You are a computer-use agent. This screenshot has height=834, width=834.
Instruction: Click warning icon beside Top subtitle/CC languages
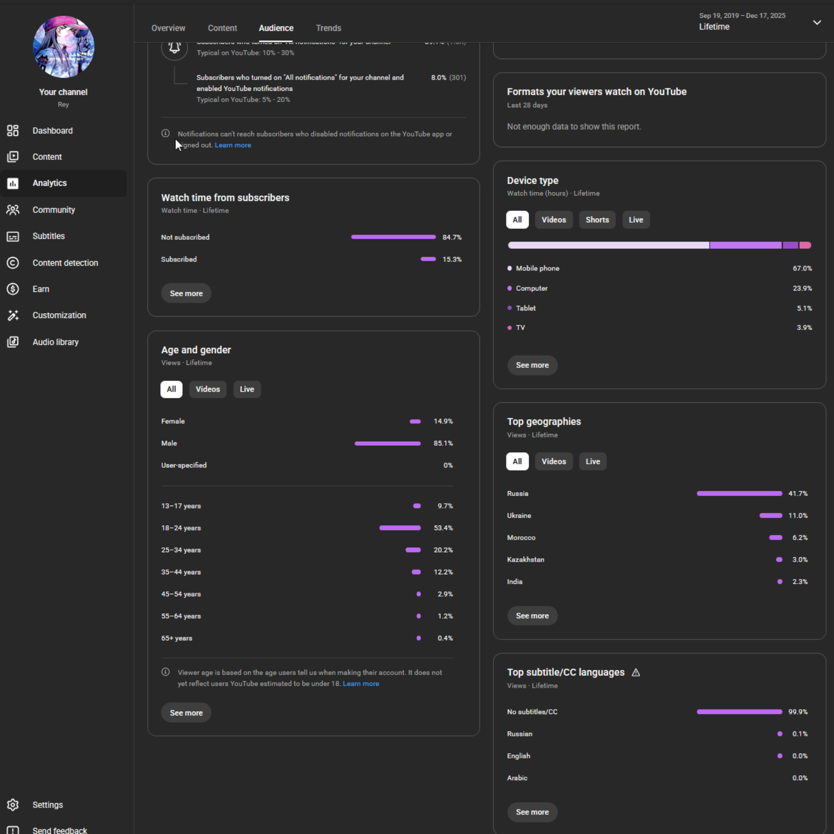pyautogui.click(x=635, y=672)
